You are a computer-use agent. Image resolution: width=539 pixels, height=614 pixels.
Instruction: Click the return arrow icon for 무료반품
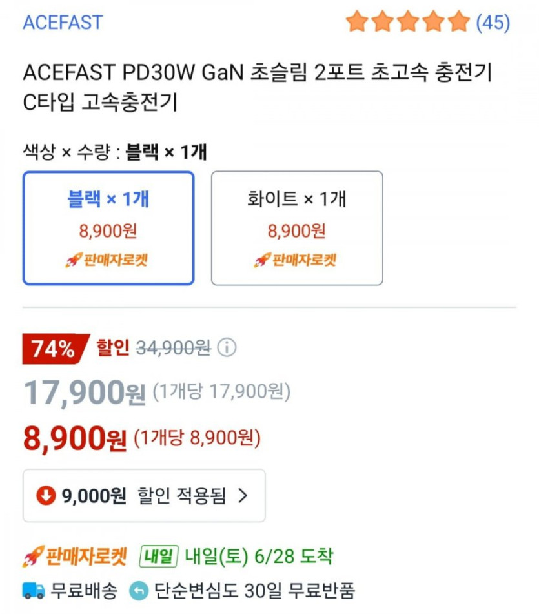(138, 590)
